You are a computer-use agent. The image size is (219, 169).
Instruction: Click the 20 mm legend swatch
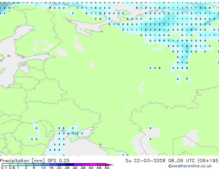pyautogui.click(x=62, y=165)
